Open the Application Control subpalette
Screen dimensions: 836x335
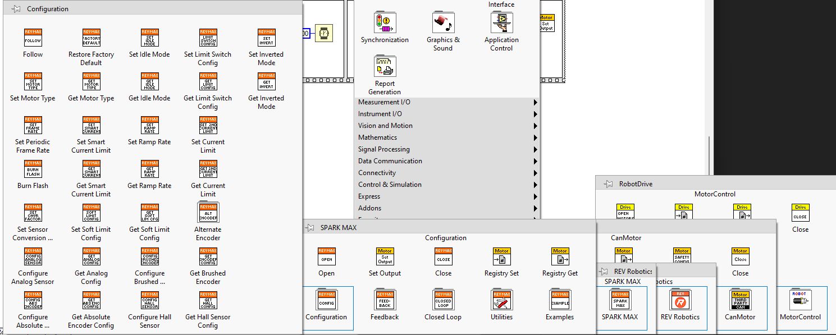click(501, 22)
